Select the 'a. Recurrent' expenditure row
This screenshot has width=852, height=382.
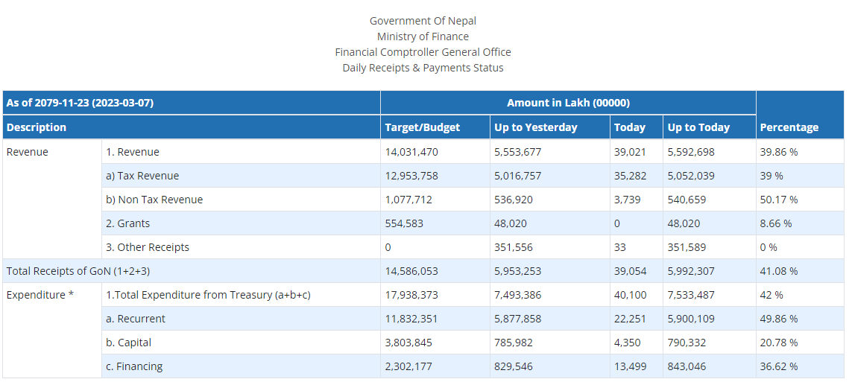point(136,319)
